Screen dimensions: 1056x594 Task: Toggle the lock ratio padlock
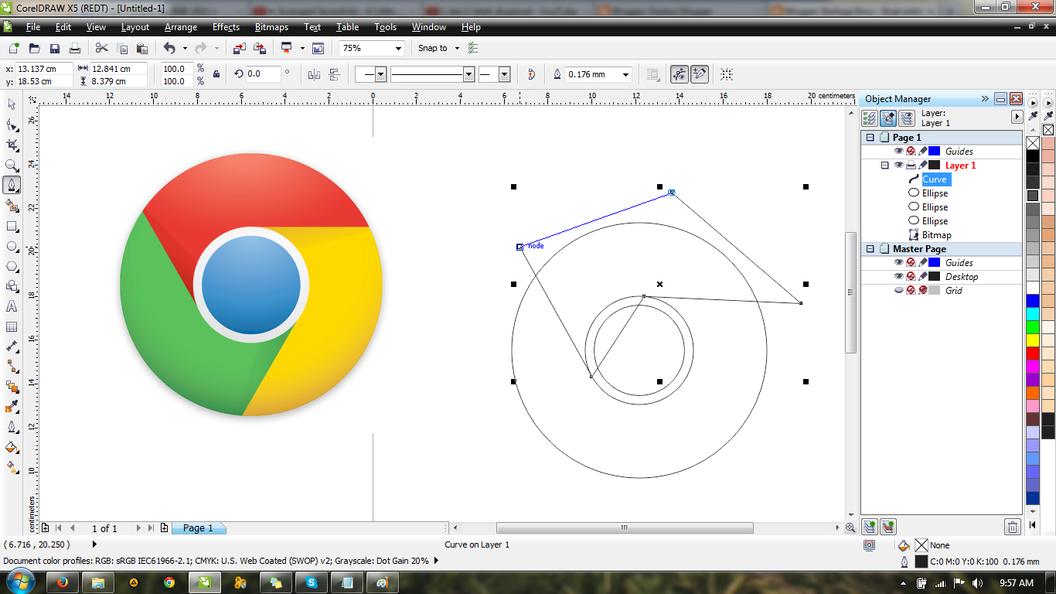pyautogui.click(x=216, y=74)
